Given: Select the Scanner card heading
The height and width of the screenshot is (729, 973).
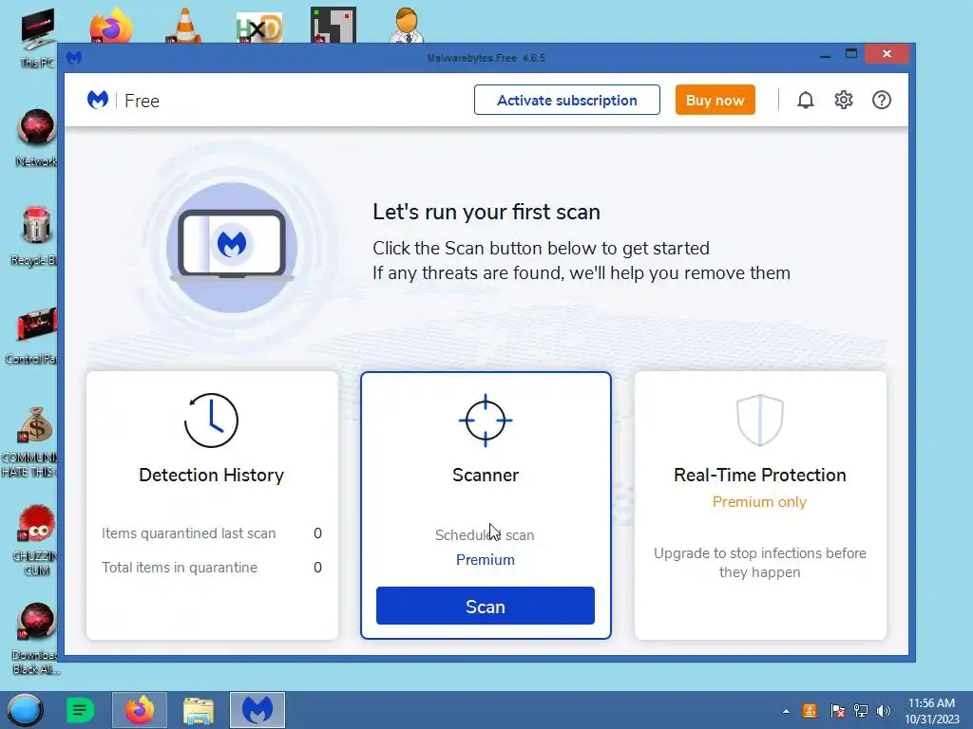Looking at the screenshot, I should (486, 475).
